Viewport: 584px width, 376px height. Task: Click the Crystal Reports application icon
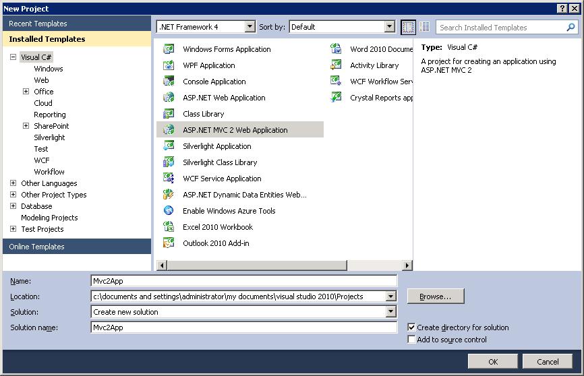[x=336, y=98]
